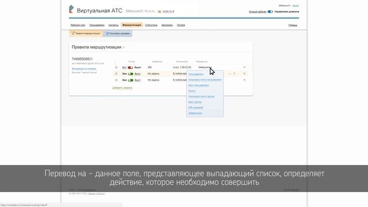Viewport: 368px width, 207px height.
Task: Open the Контакты navigation item
Action: point(113,25)
